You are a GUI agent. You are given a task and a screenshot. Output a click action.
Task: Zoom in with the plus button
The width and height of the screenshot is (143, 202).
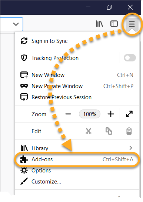pos(111,114)
